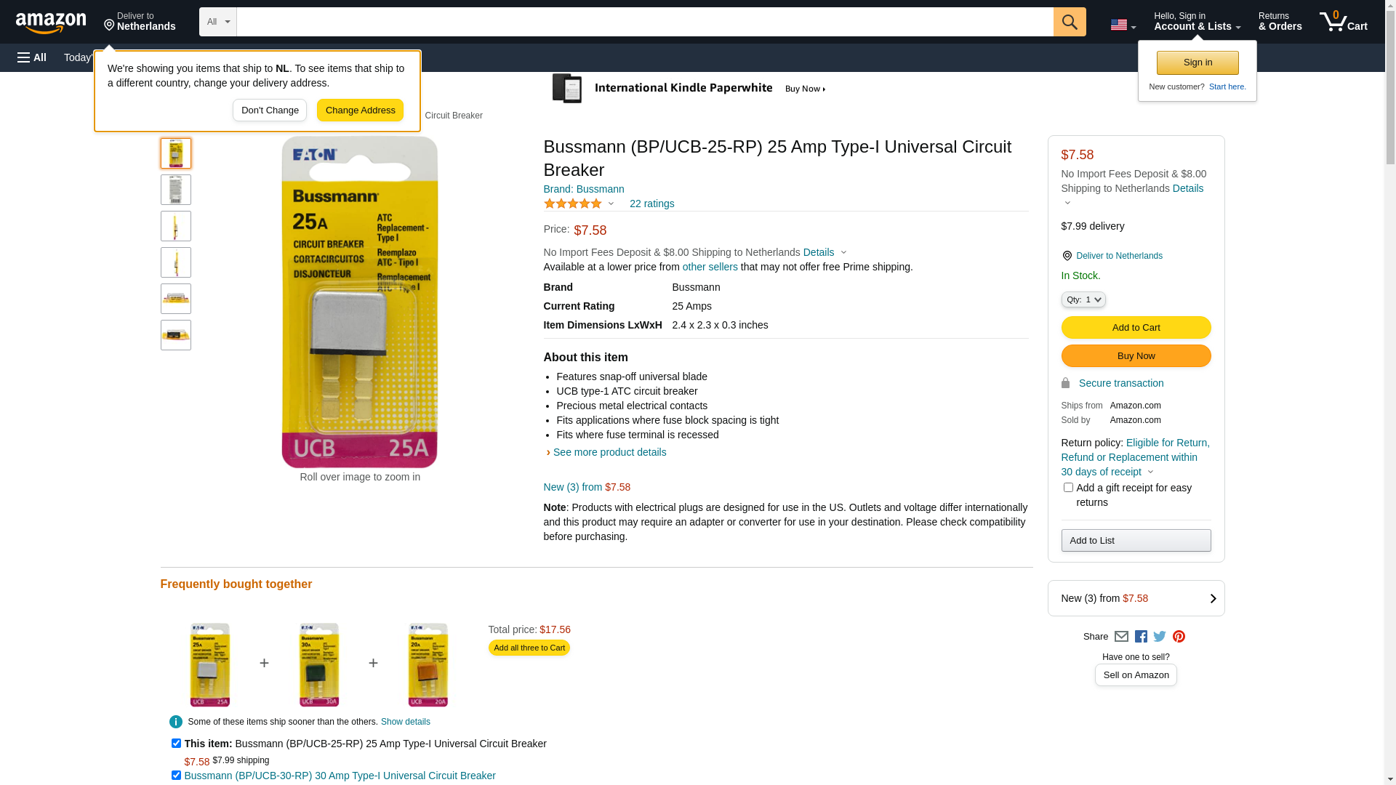Share product on Twitter icon
1396x785 pixels.
pyautogui.click(x=1160, y=637)
